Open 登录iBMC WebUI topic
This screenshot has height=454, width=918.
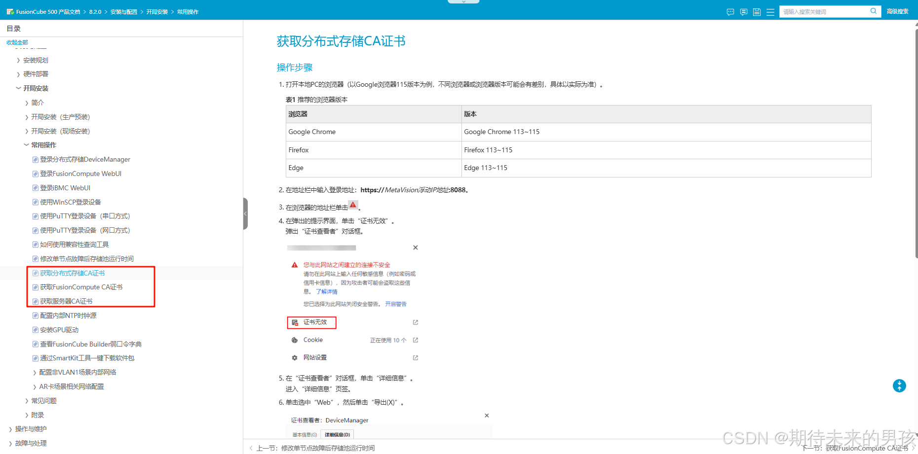pyautogui.click(x=65, y=188)
